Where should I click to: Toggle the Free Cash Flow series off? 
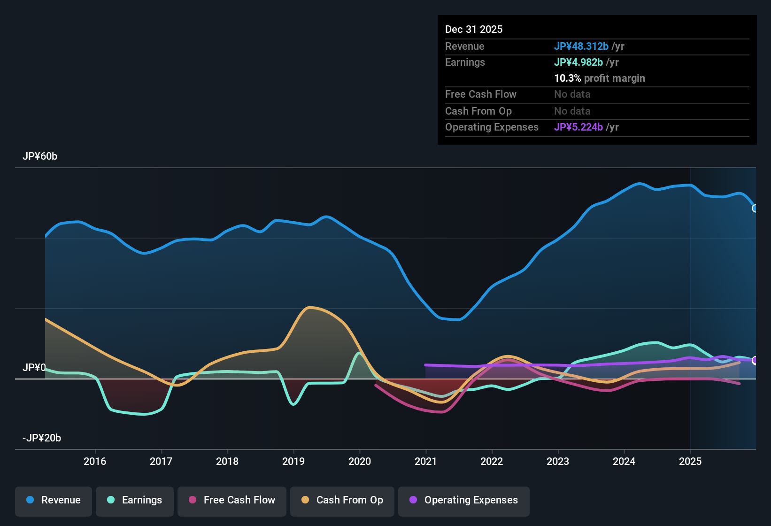coord(231,500)
